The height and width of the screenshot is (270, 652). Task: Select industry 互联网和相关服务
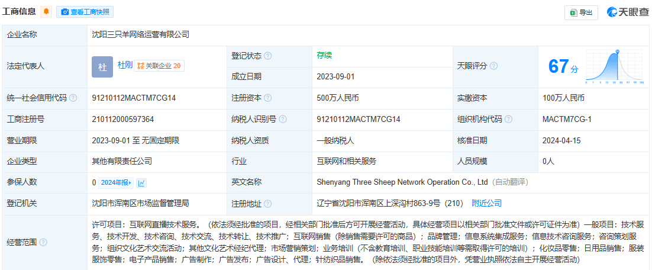pyautogui.click(x=346, y=162)
